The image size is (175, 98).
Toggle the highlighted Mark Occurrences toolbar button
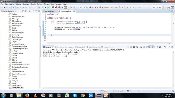pyautogui.click(x=65, y=7)
